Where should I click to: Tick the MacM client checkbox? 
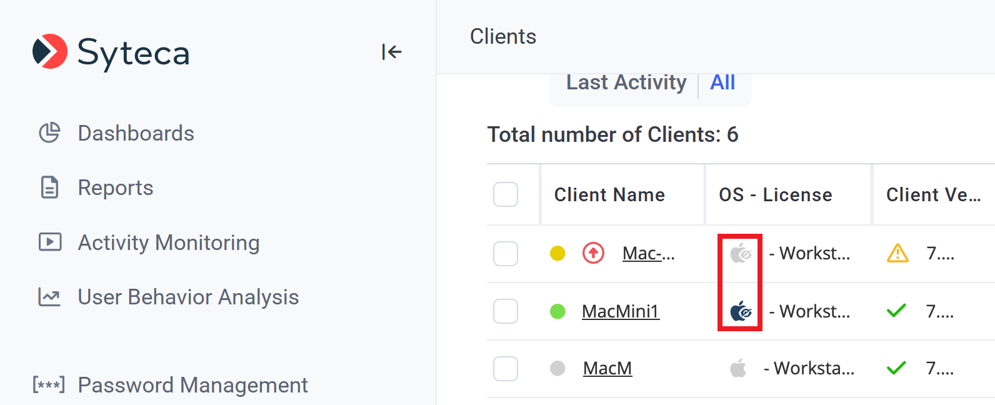(506, 369)
